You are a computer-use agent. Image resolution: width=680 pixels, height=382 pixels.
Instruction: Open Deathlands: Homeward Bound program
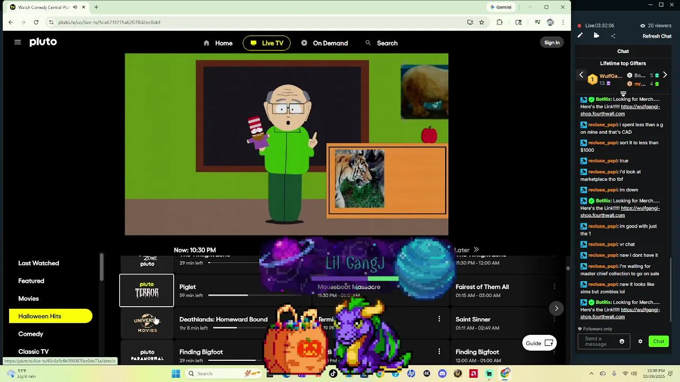(224, 319)
